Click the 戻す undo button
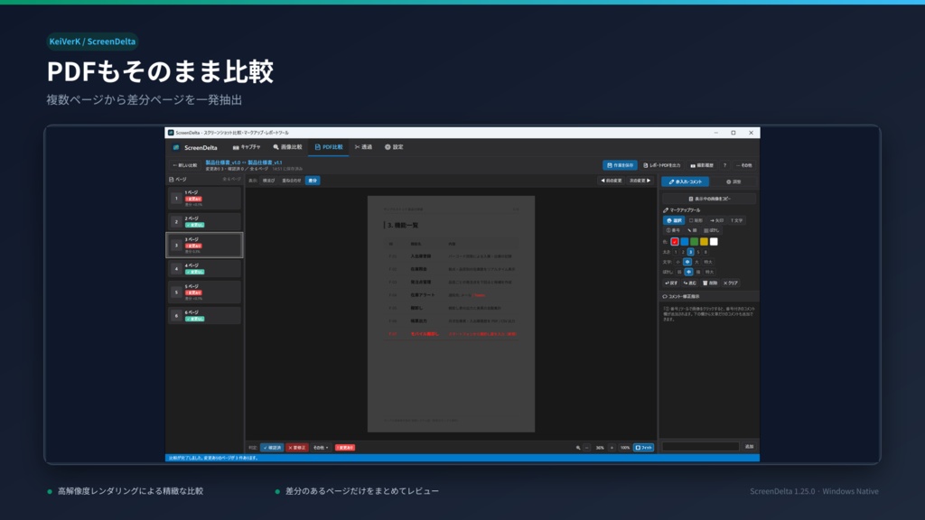Image resolution: width=925 pixels, height=520 pixels. click(x=671, y=283)
